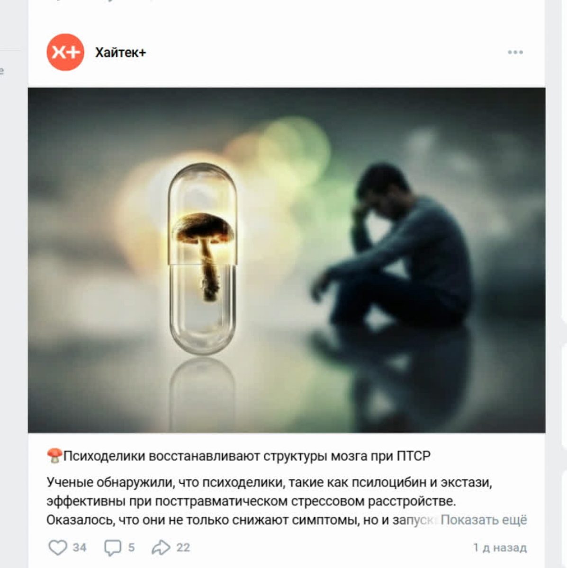This screenshot has width=567, height=568.
Task: Share the post with the arrow icon
Action: click(x=161, y=548)
